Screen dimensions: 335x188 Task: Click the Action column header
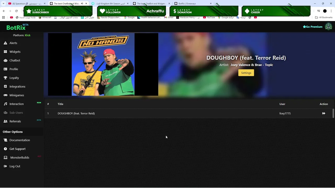pos(324,104)
